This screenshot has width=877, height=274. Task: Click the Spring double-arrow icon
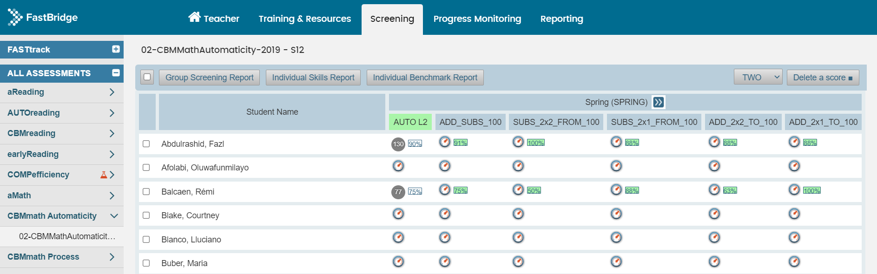[658, 102]
